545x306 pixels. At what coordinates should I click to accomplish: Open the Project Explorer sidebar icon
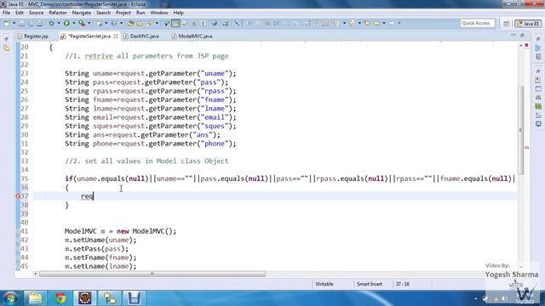(7, 48)
